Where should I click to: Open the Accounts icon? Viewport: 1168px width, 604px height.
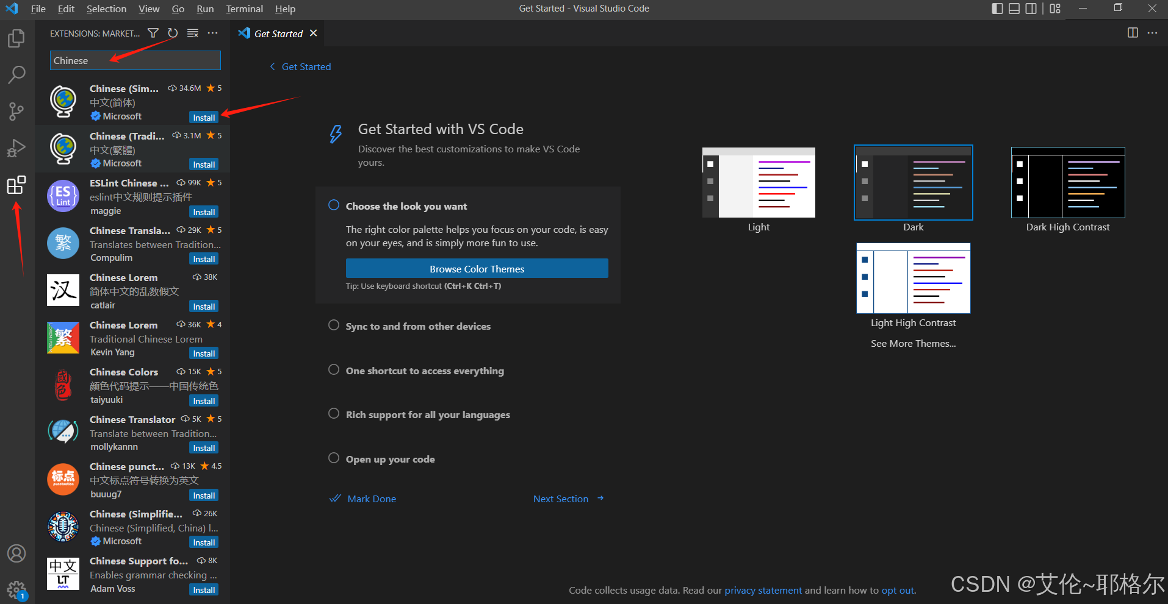(16, 553)
